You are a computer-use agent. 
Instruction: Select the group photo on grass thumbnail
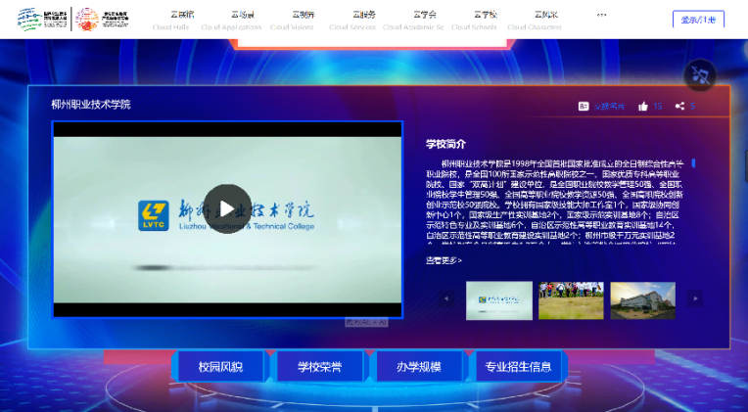tap(571, 300)
